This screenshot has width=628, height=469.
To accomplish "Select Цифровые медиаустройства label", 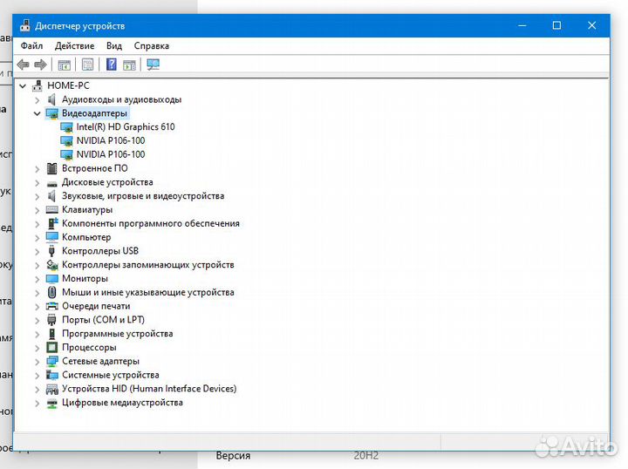I will pos(122,403).
